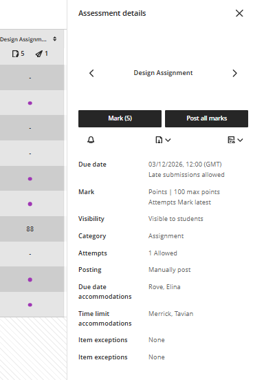Click the Design Assignment title in panel

coord(163,73)
